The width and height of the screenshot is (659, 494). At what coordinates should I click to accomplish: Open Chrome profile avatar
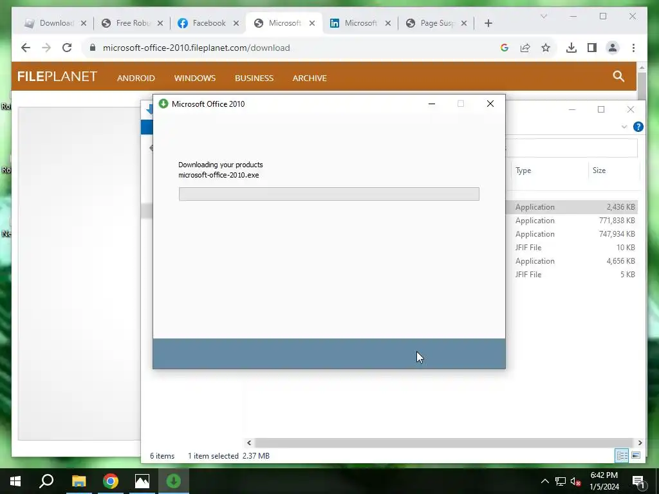tap(613, 48)
